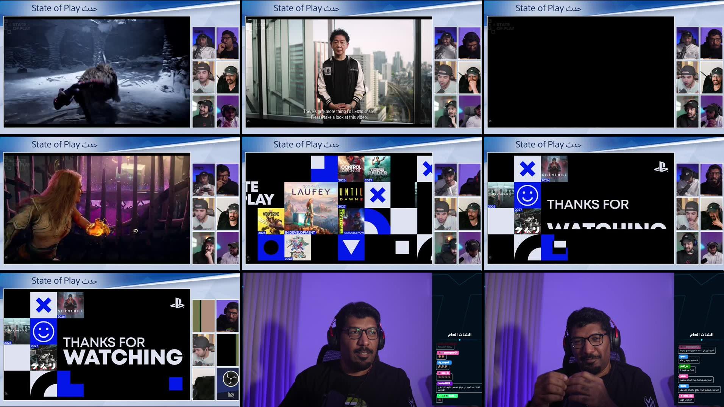Image resolution: width=724 pixels, height=407 pixels.
Task: Select the Until Dawn 2 tile
Action: 351,195
